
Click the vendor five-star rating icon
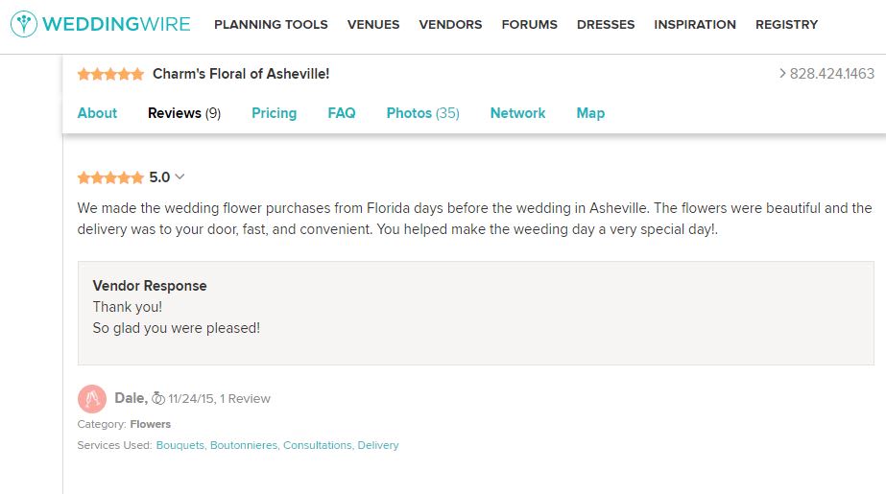click(110, 74)
